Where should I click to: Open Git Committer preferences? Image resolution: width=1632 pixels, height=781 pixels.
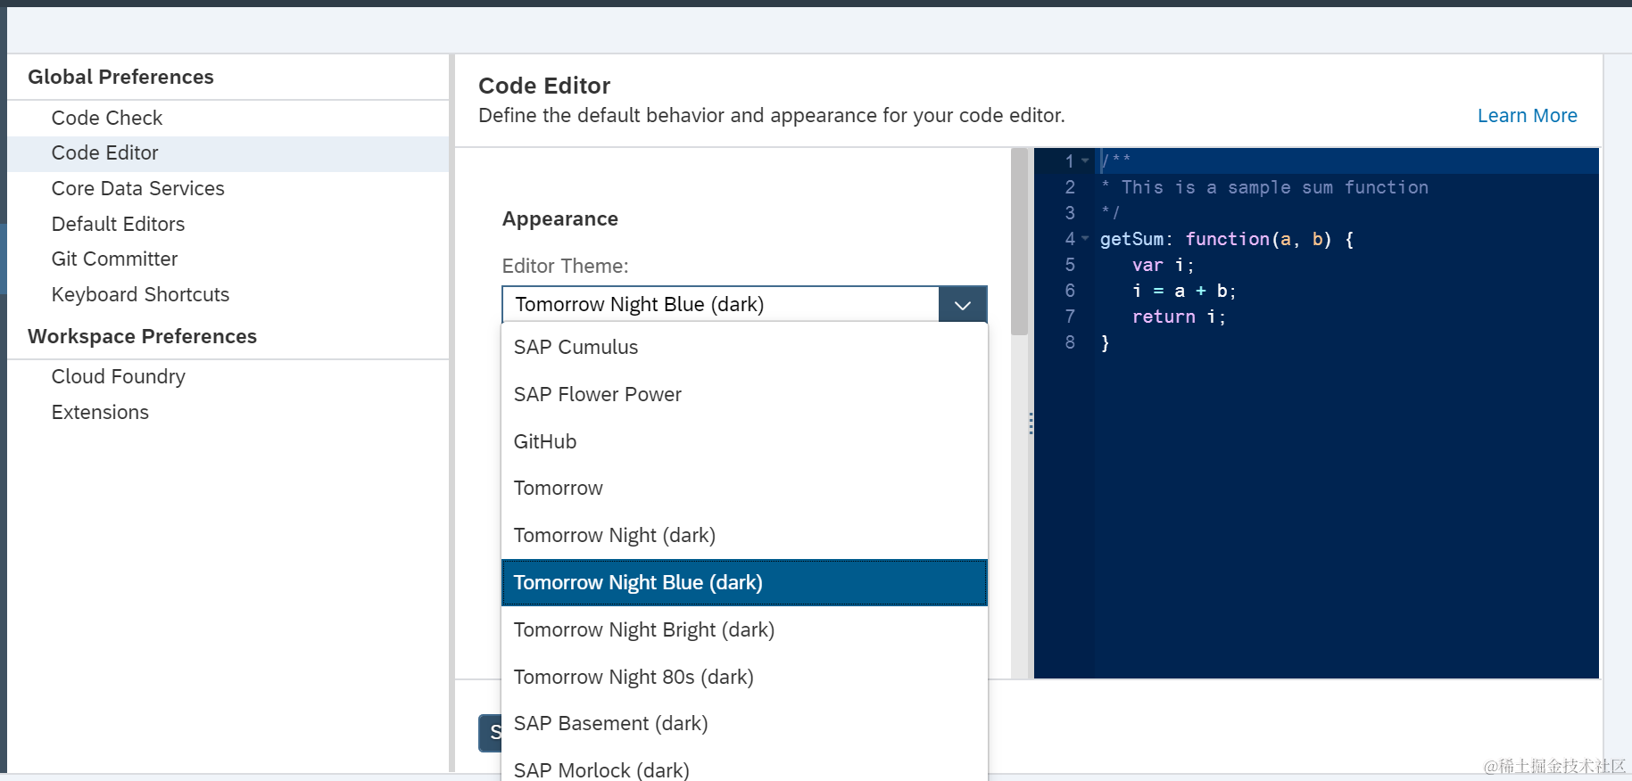coord(114,259)
